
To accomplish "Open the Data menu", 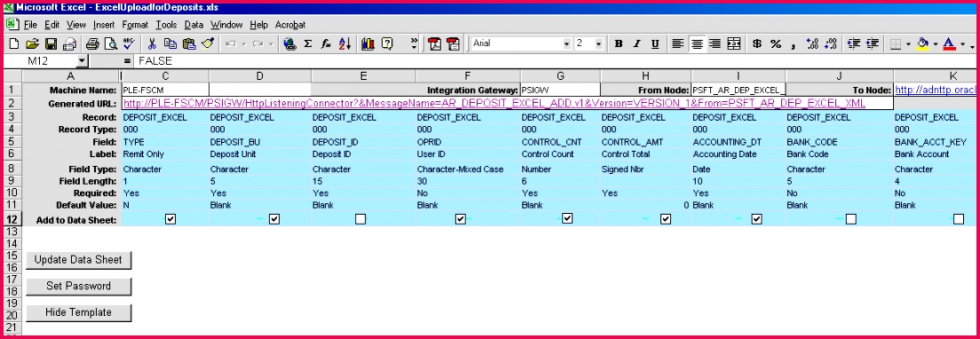I will coord(194,25).
